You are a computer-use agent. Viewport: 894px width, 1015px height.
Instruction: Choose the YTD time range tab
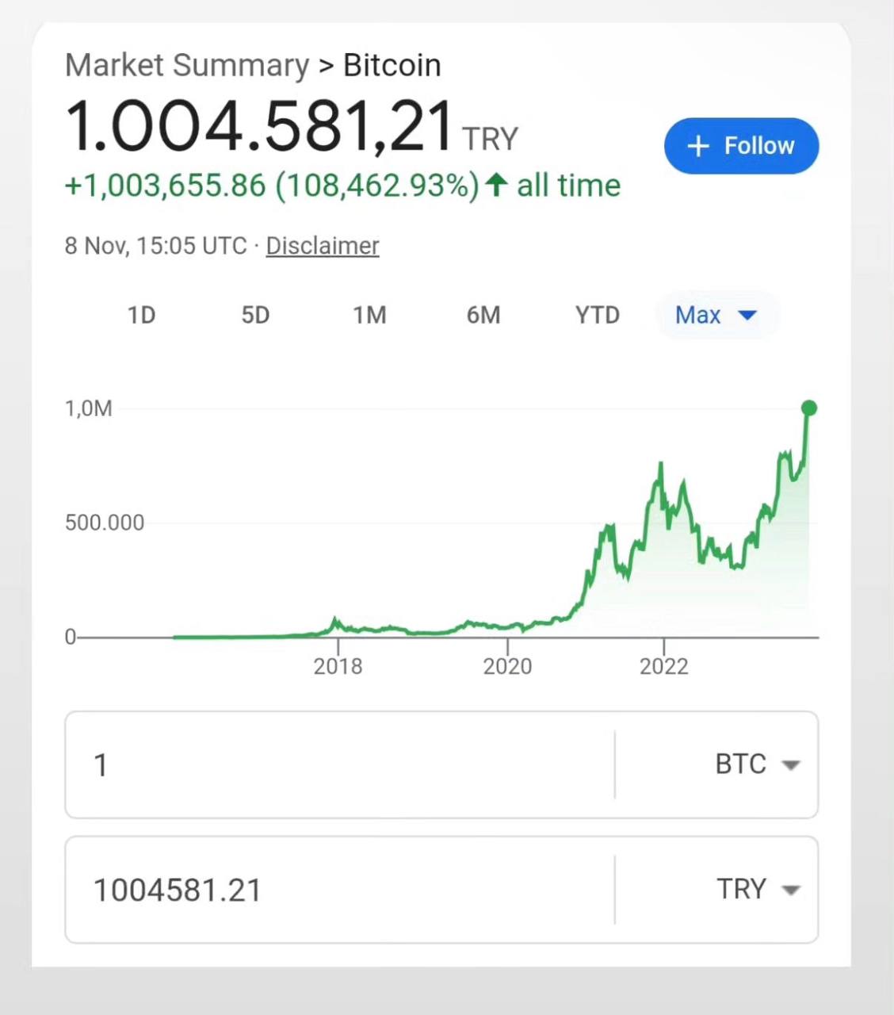[x=598, y=316]
